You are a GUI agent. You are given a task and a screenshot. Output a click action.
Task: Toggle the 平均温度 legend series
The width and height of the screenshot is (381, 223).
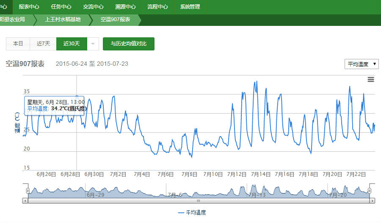coord(192,212)
